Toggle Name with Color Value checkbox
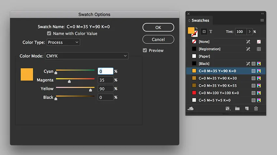The width and height of the screenshot is (277, 155). pyautogui.click(x=49, y=33)
